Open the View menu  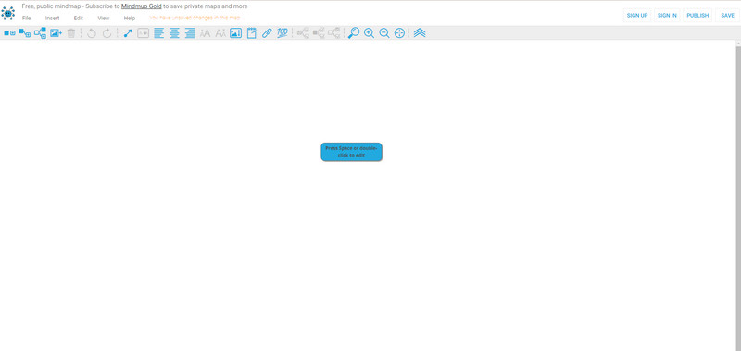(x=104, y=18)
